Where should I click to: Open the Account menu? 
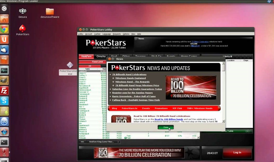tap(89, 34)
